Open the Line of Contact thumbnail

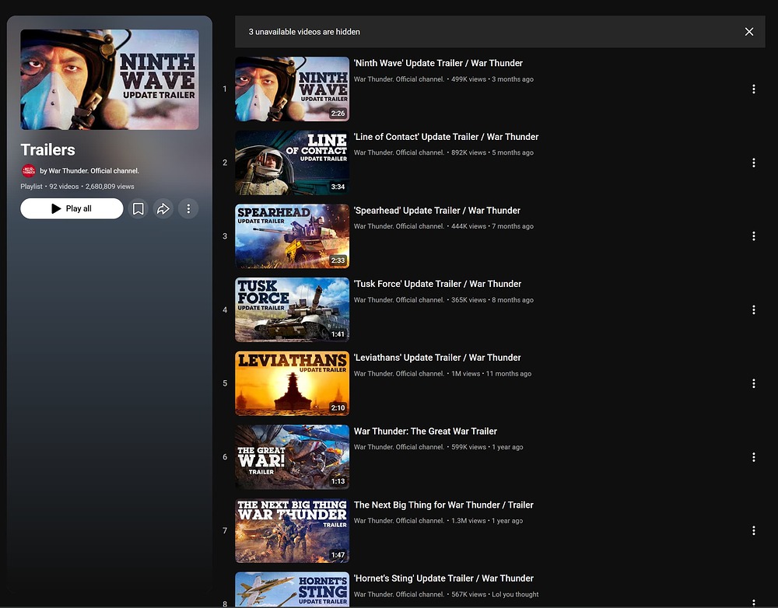(292, 162)
